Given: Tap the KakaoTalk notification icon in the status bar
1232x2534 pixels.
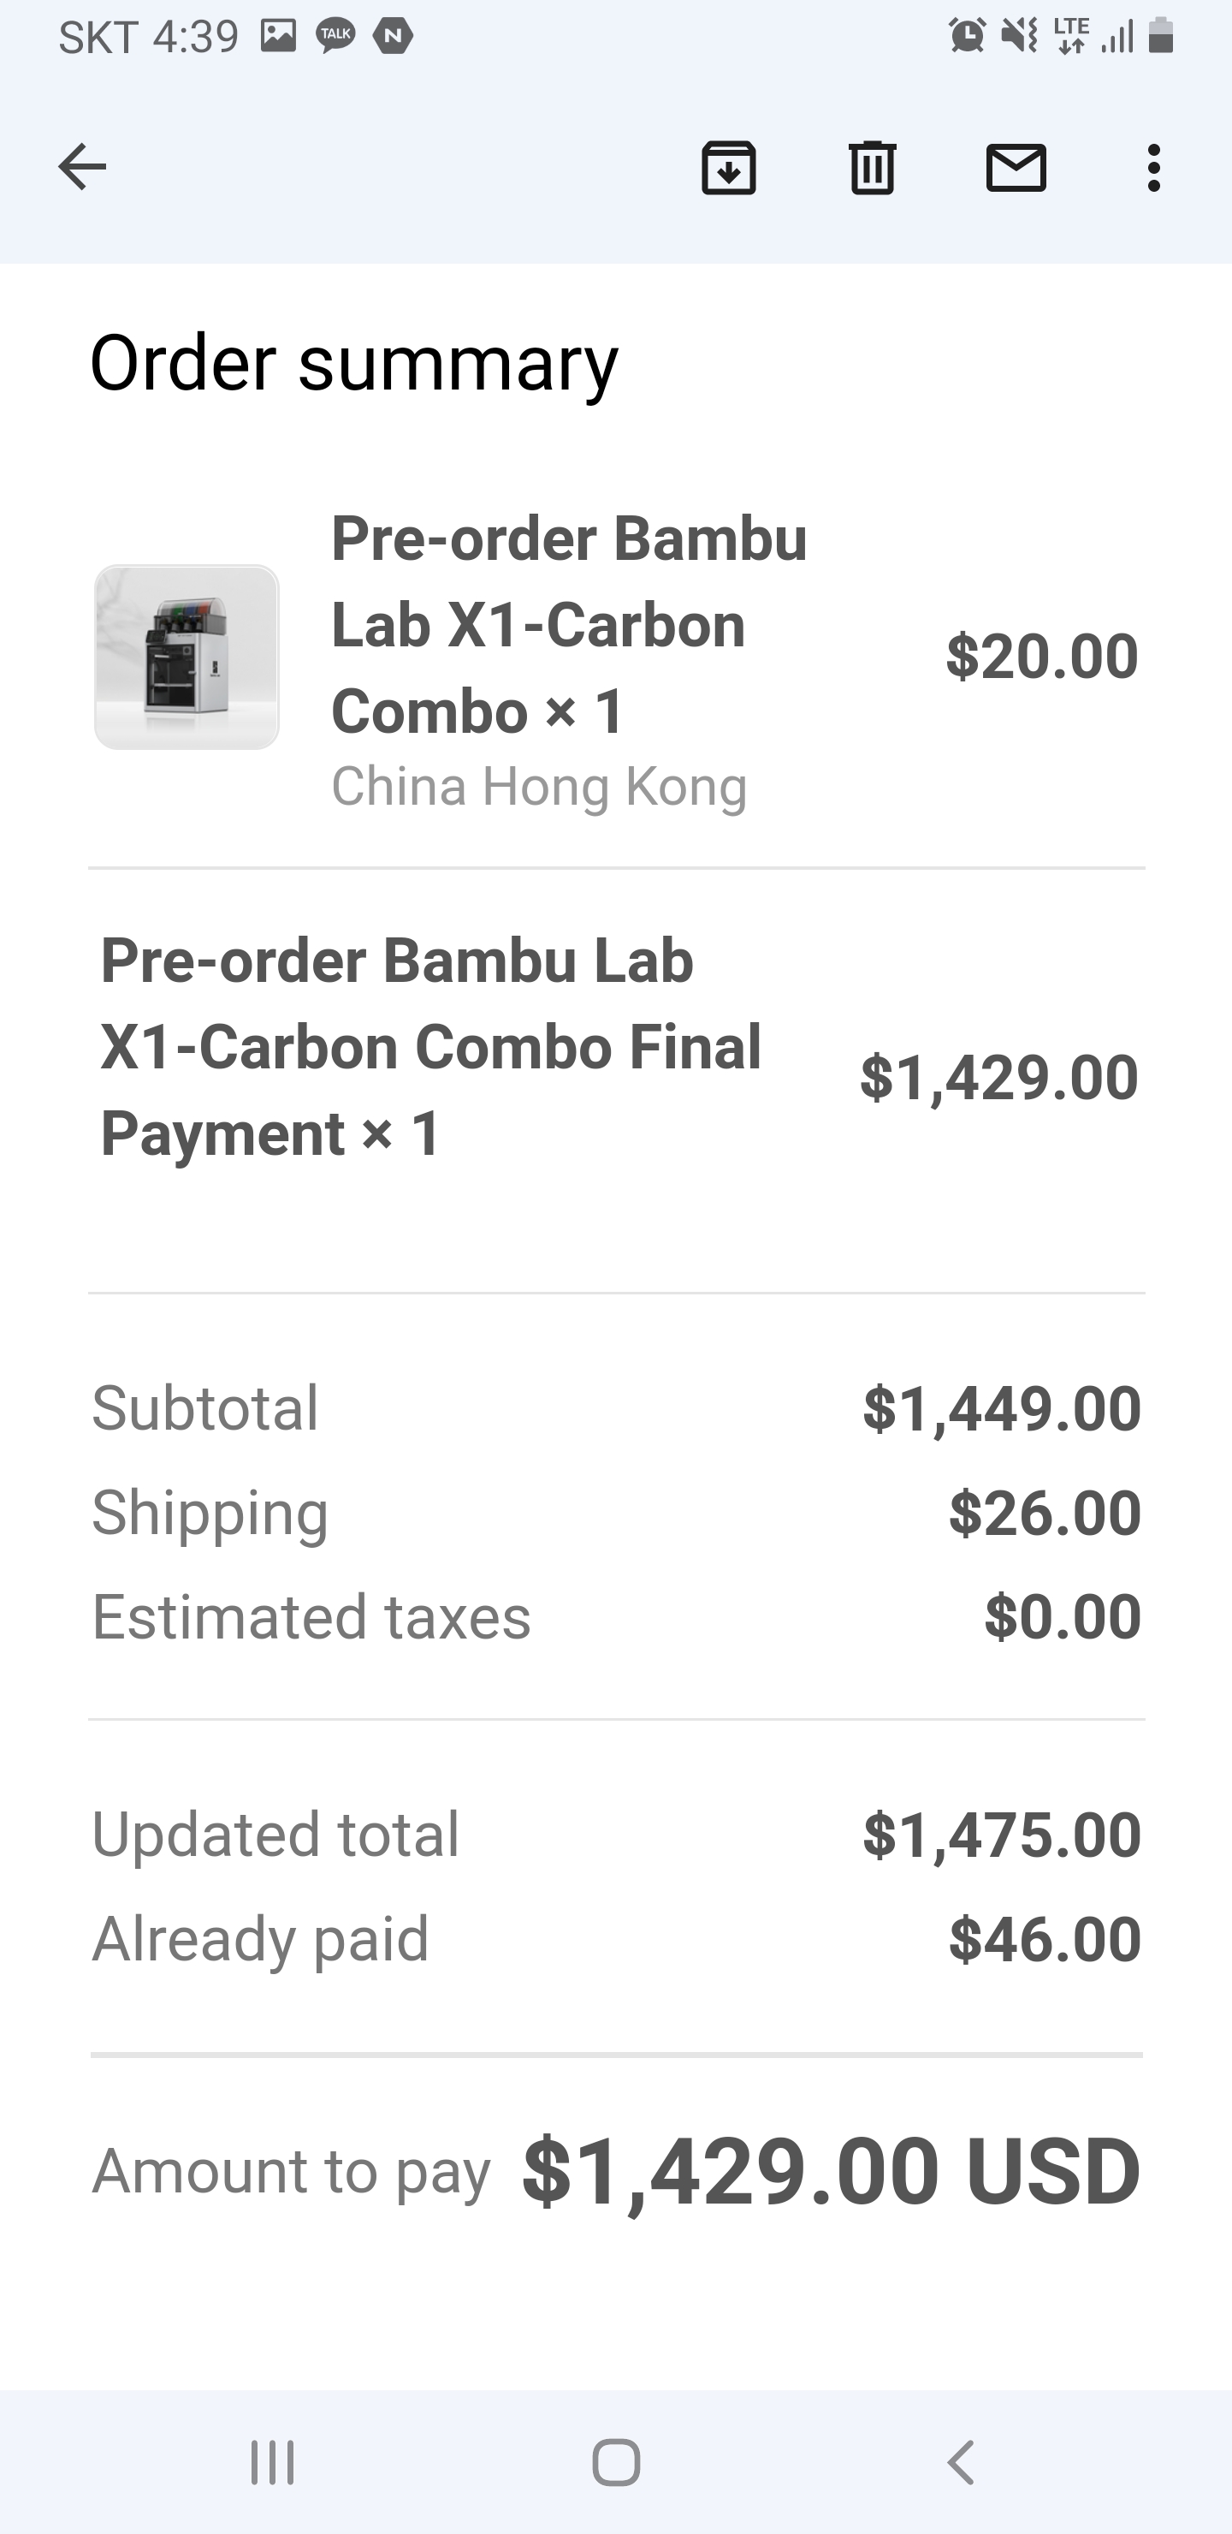Looking at the screenshot, I should click(x=335, y=37).
